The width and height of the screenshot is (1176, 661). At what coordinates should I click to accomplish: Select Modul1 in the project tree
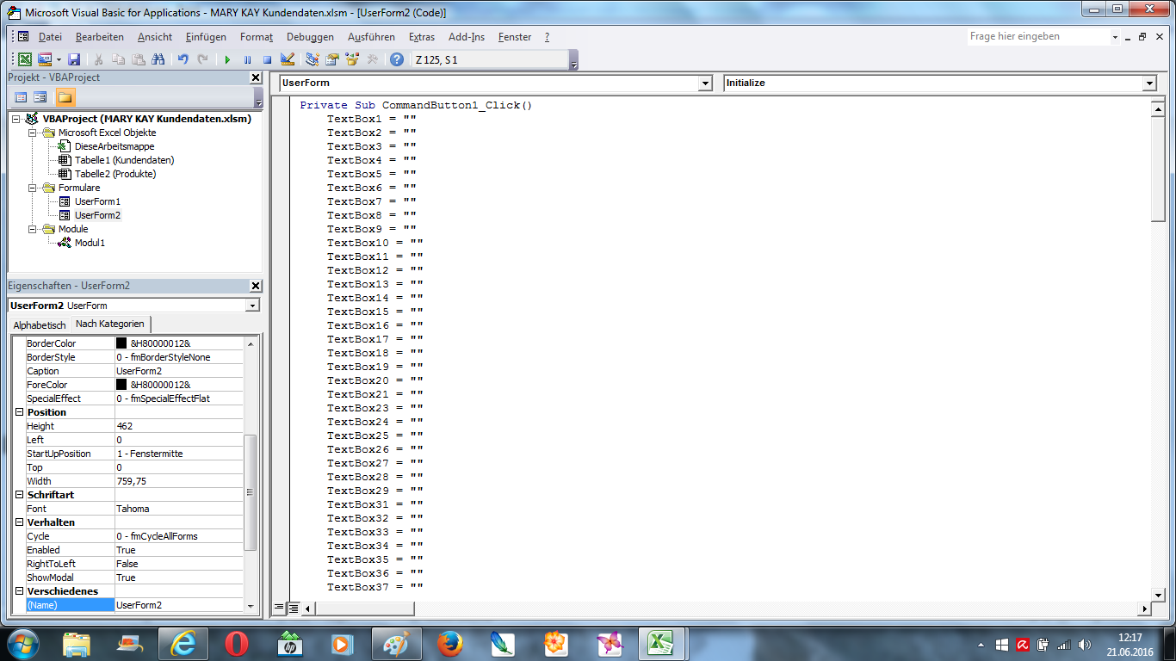point(90,243)
